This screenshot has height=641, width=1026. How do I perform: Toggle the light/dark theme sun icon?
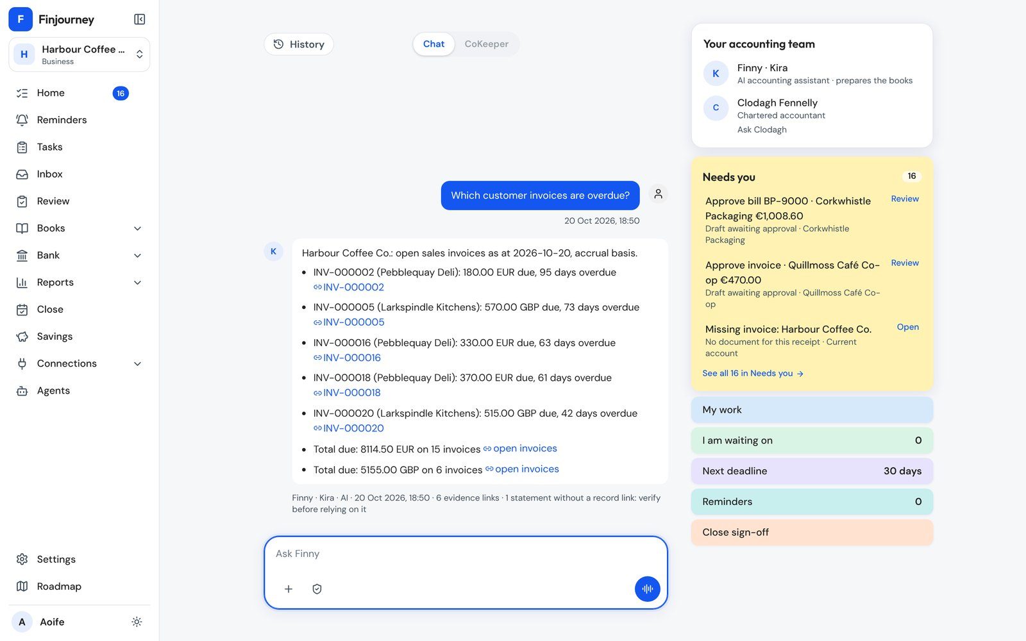[137, 622]
